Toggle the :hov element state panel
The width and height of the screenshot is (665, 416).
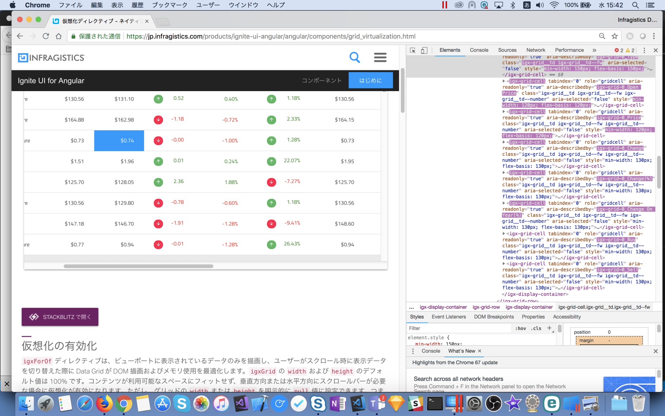click(x=520, y=328)
